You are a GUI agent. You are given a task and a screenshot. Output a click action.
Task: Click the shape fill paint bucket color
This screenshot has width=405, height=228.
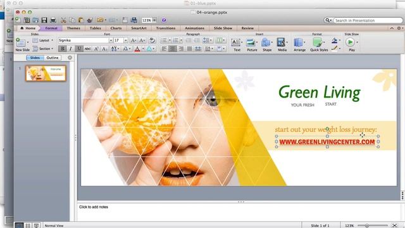pos(334,41)
